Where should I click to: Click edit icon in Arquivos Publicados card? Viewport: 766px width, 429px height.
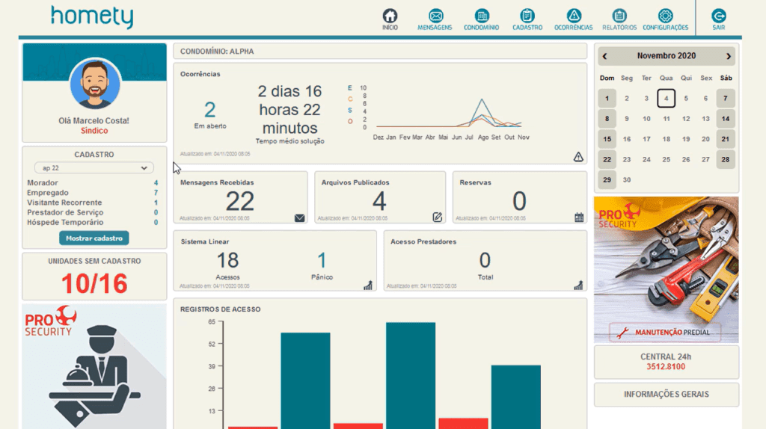[438, 217]
